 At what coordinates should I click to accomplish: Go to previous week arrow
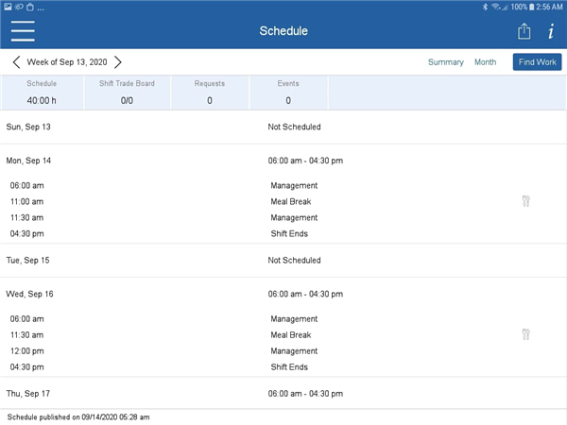pyautogui.click(x=16, y=62)
